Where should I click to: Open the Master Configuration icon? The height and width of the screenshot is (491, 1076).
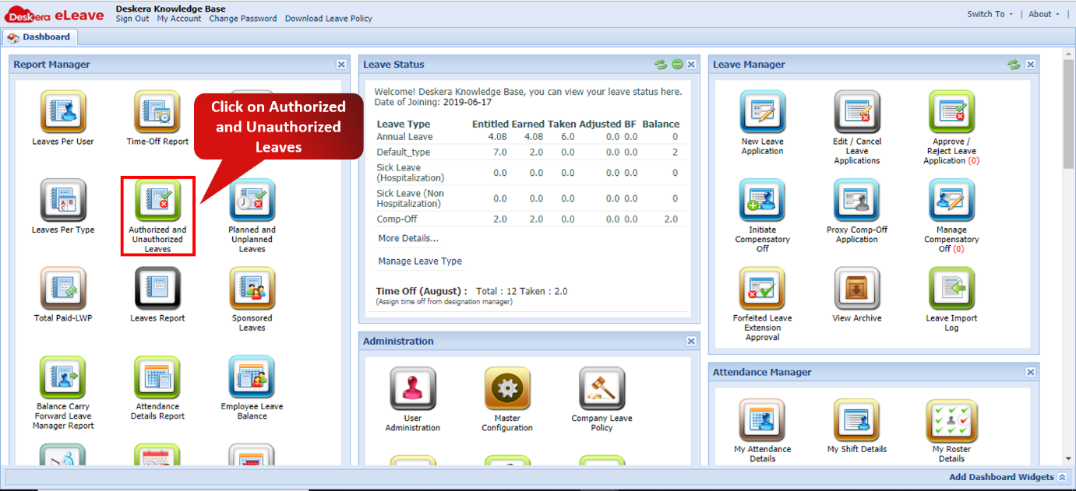pos(507,389)
